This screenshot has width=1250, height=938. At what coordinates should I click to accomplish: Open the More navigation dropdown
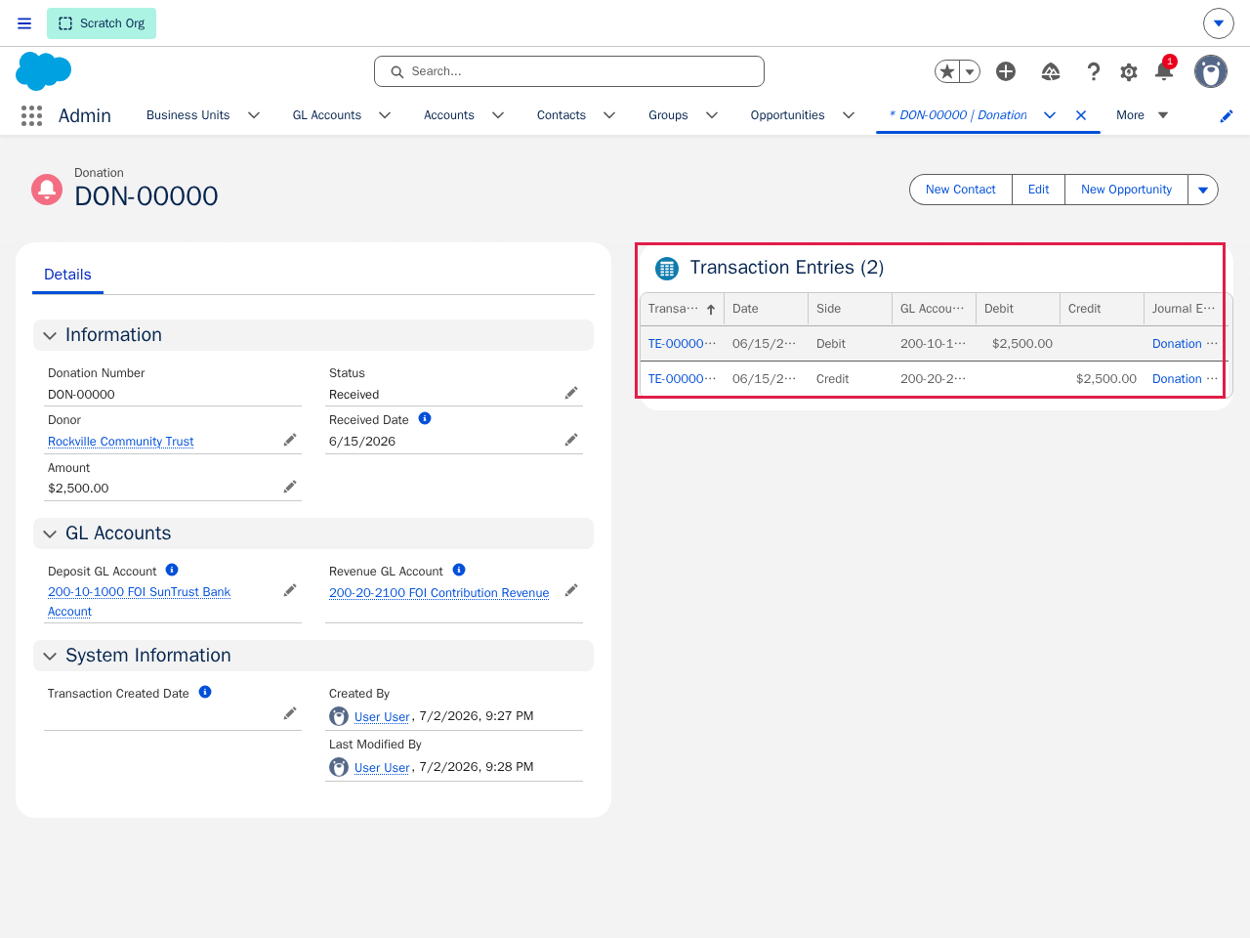[x=1143, y=115]
